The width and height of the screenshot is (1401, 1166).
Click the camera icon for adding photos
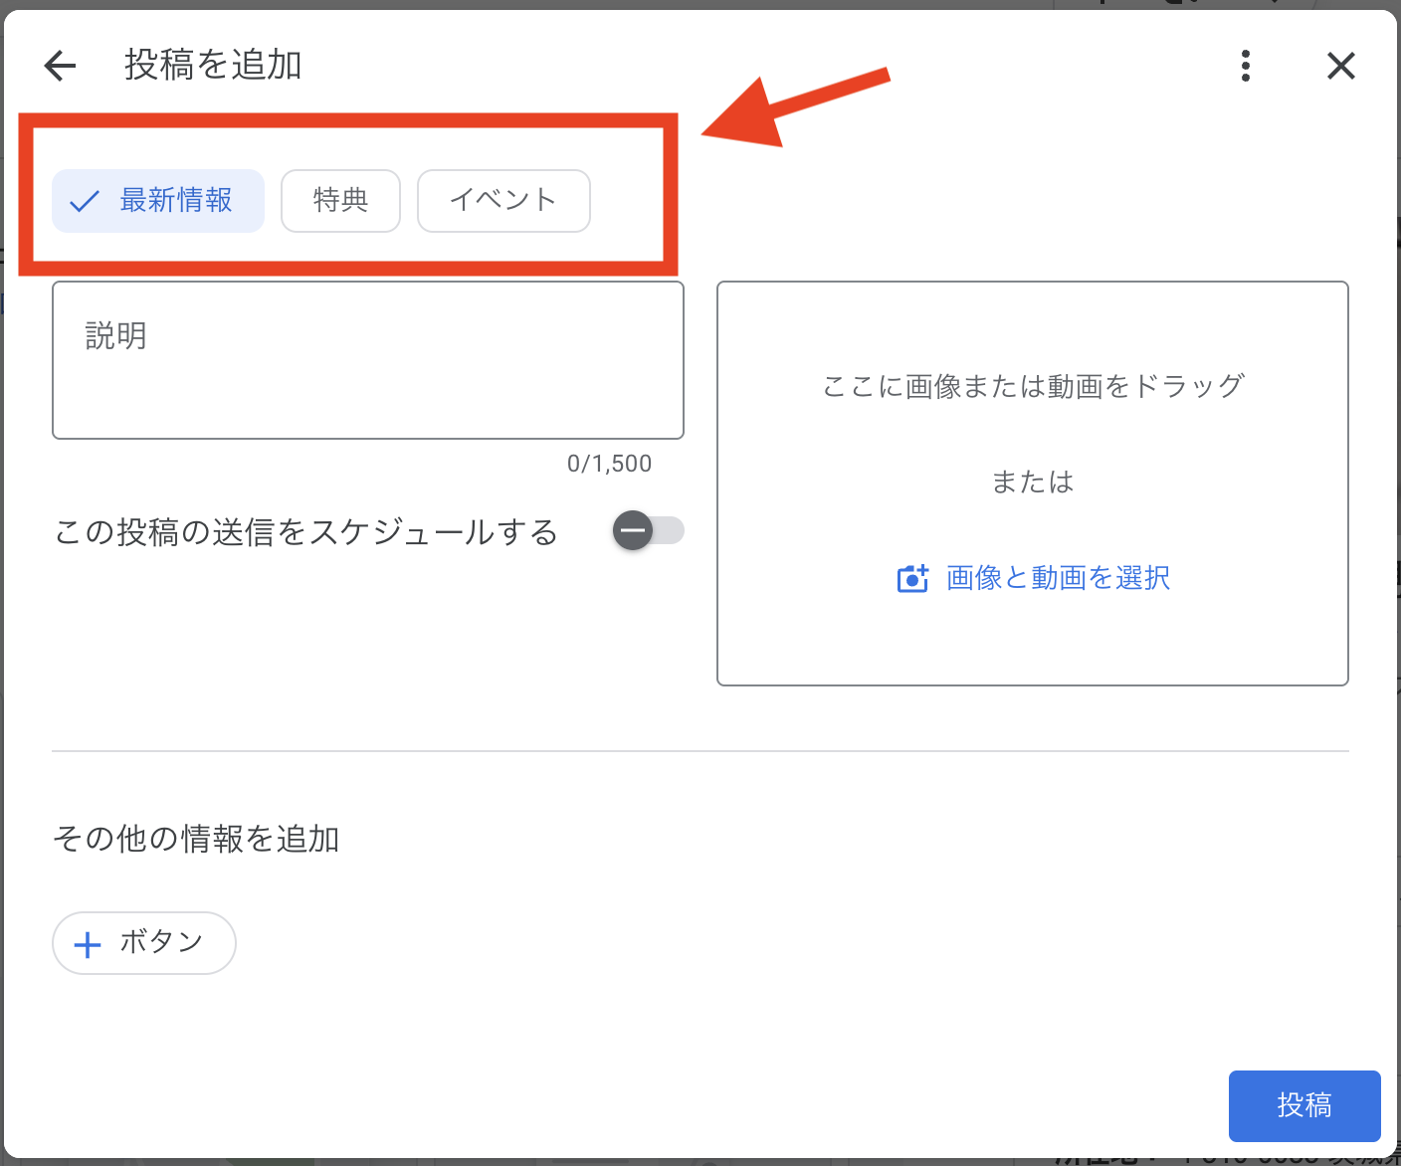tap(911, 578)
